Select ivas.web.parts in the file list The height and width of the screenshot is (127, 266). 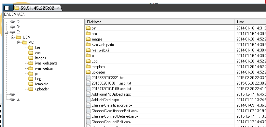(x=103, y=45)
